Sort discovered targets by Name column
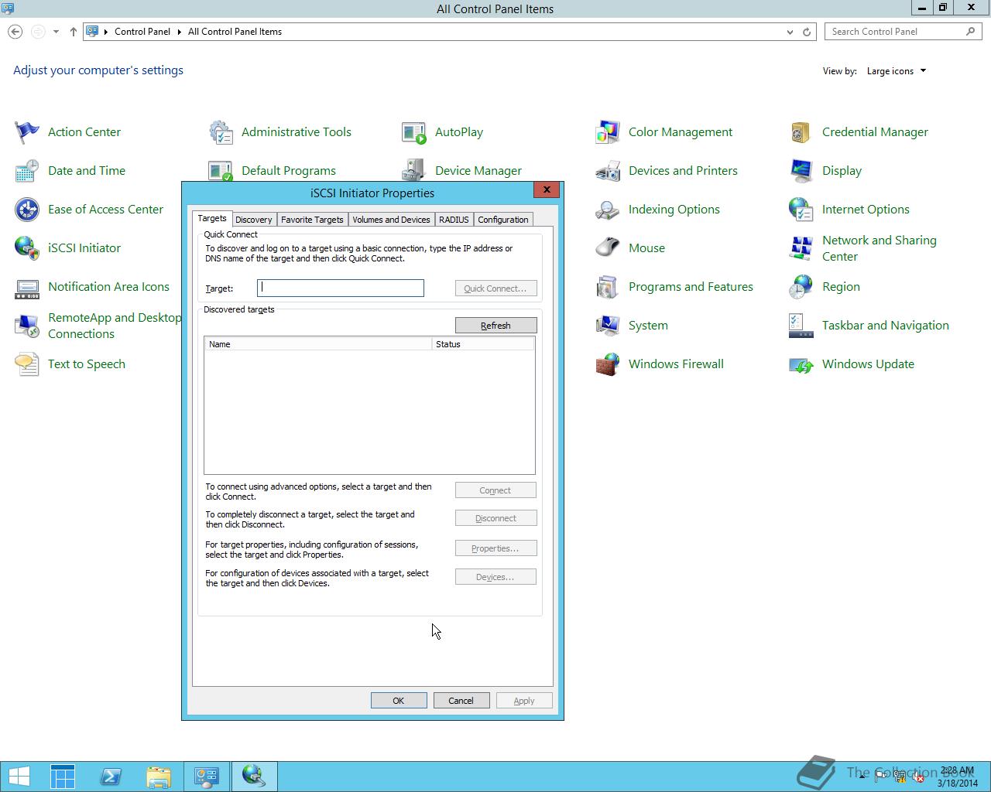991x792 pixels. [x=318, y=344]
